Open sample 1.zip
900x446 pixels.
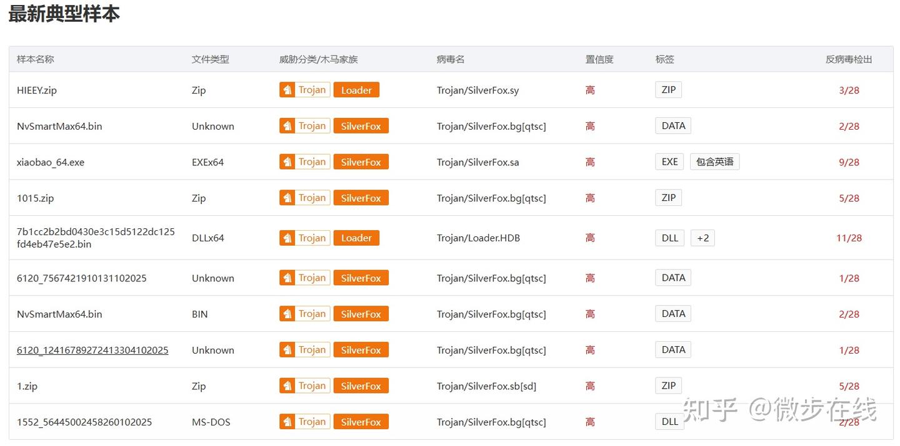pyautogui.click(x=27, y=386)
